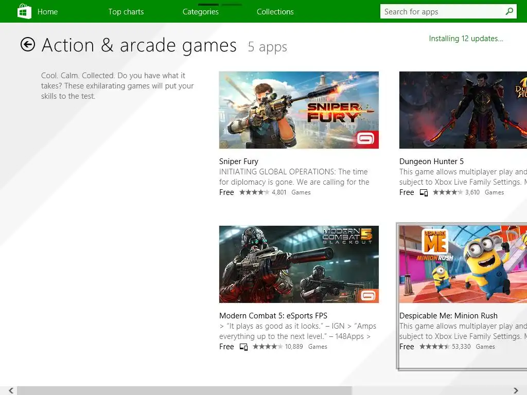The width and height of the screenshot is (527, 395).
Task: Open the Sniper Fury title link
Action: 239,161
